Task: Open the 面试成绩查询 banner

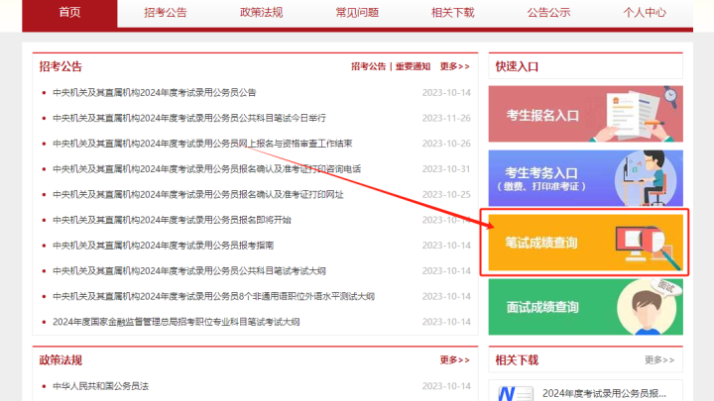Action: 586,307
